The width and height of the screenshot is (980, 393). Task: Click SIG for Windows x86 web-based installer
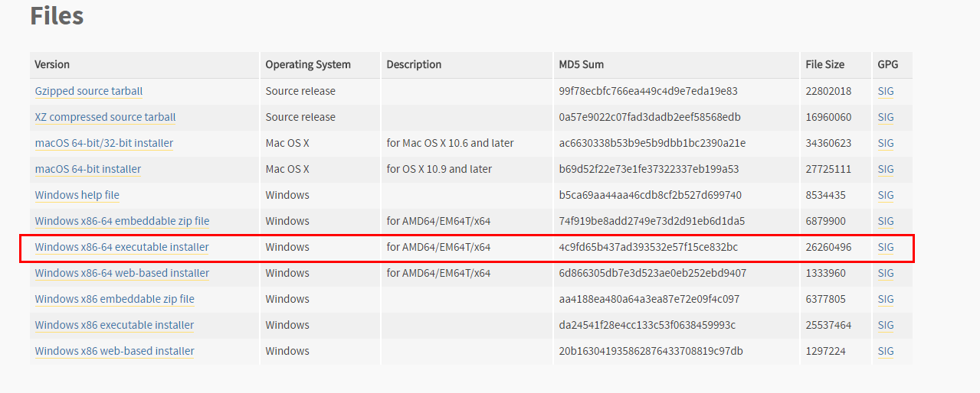(x=886, y=351)
